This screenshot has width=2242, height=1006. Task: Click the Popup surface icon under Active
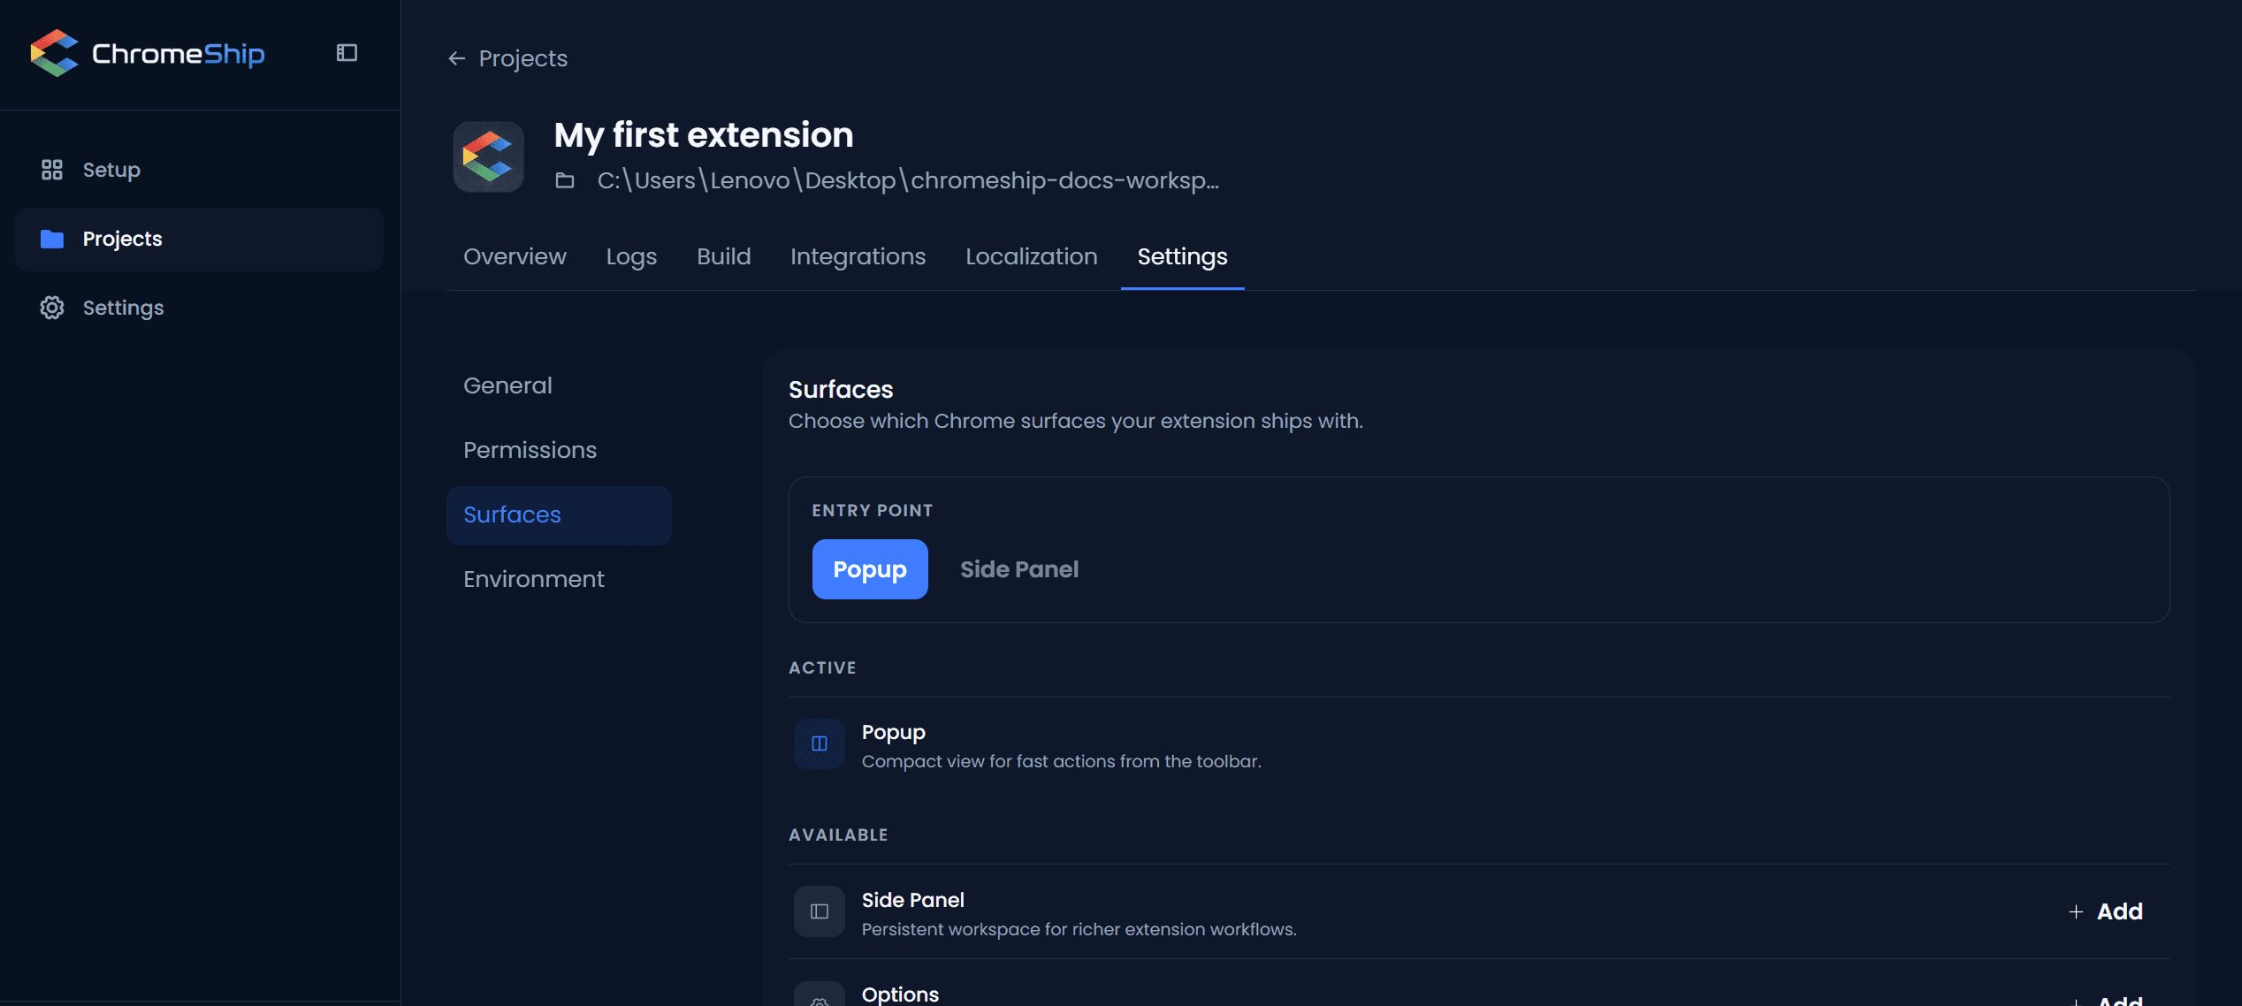(x=820, y=743)
